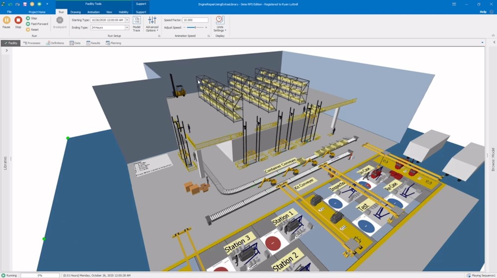Pause the simulation run
The image size is (497, 278).
point(6,21)
